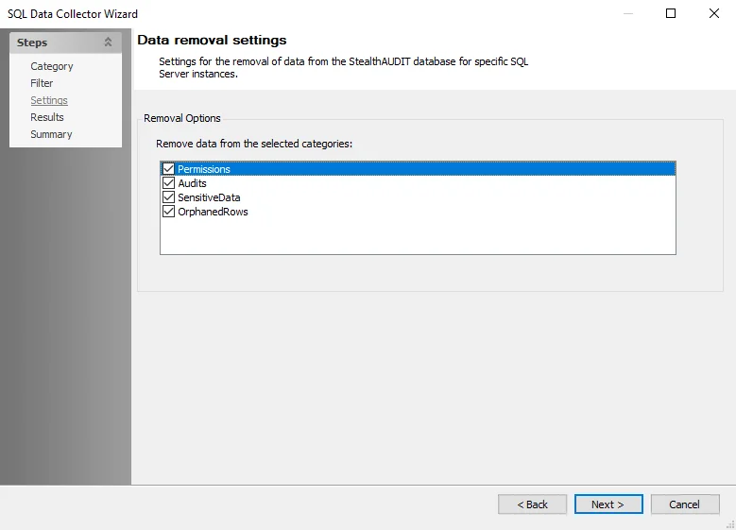The image size is (736, 530).
Task: Select the Permissions list row text
Action: [x=204, y=169]
